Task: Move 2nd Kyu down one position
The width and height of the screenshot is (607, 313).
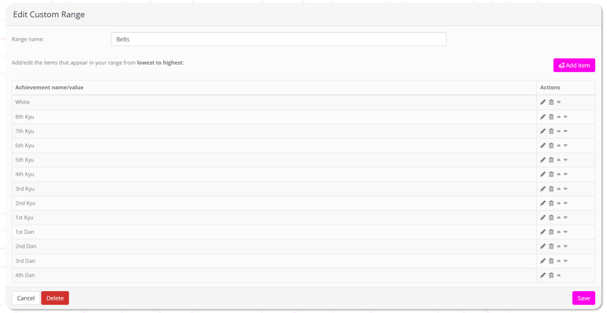Action: pos(566,203)
